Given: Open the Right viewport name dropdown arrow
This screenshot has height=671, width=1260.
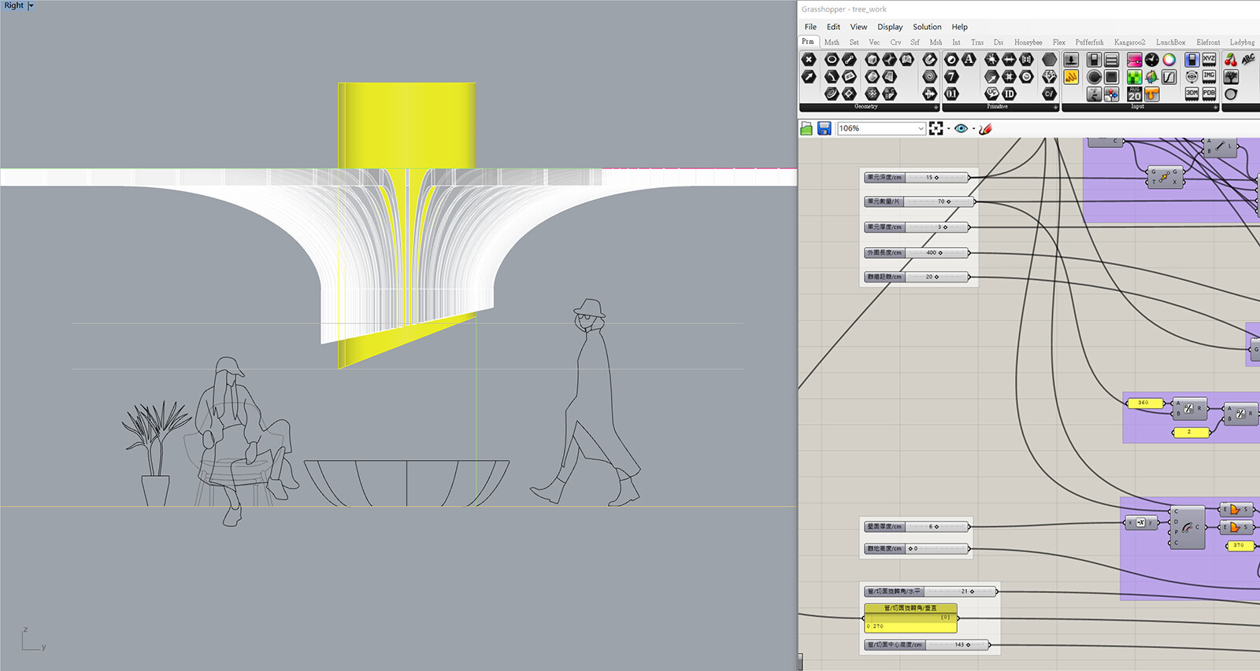Looking at the screenshot, I should tap(31, 6).
